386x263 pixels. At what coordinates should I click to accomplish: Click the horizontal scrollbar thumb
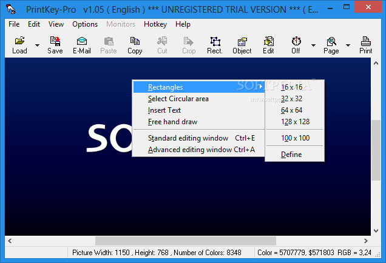coord(186,241)
